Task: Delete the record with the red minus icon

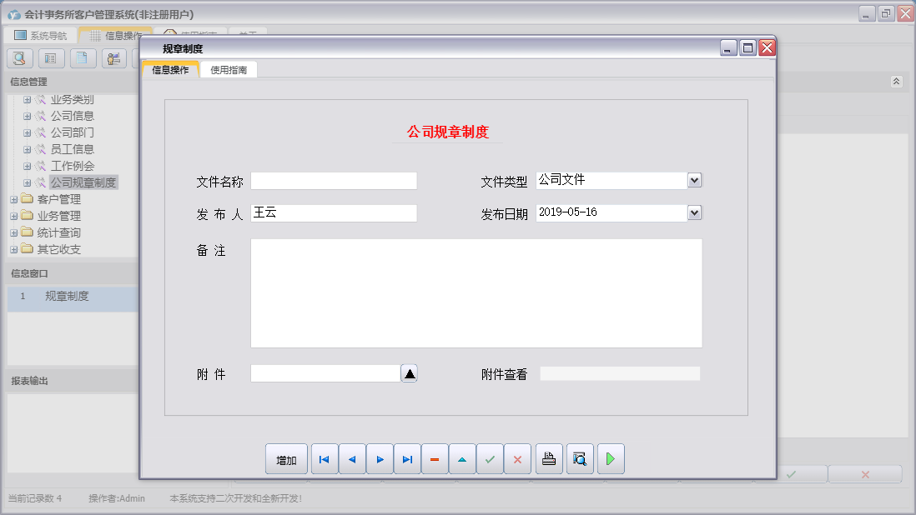Action: tap(434, 458)
